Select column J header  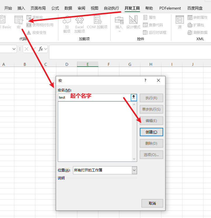pos(193,64)
